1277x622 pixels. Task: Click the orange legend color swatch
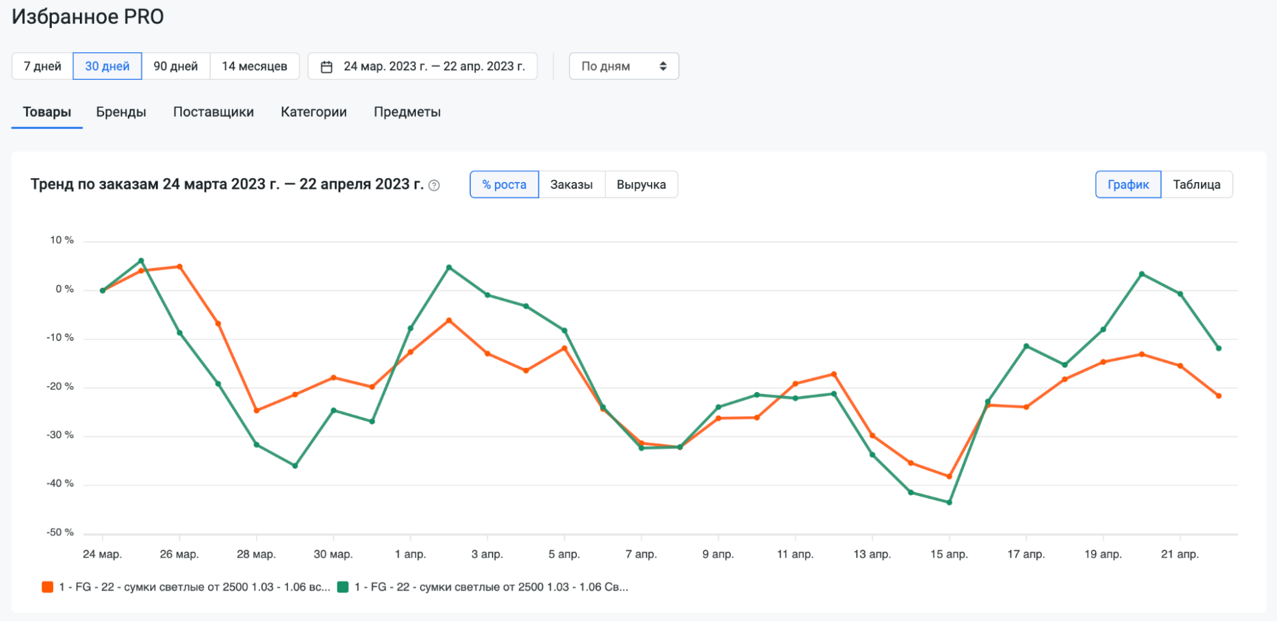[x=47, y=587]
